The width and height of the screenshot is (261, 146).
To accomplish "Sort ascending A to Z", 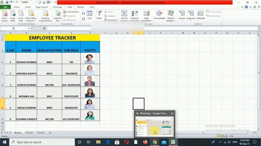I will coord(83,13).
